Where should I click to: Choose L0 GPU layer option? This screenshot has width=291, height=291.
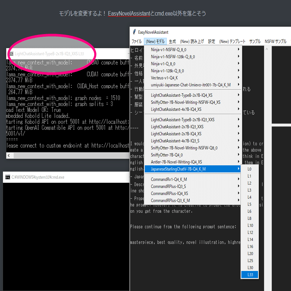(249, 169)
